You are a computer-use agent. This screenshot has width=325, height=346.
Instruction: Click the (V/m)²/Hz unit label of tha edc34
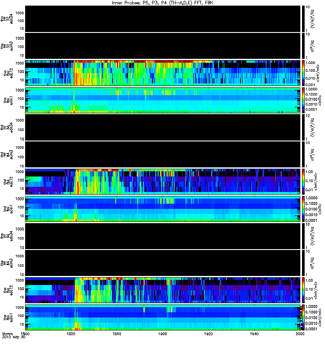pyautogui.click(x=312, y=19)
